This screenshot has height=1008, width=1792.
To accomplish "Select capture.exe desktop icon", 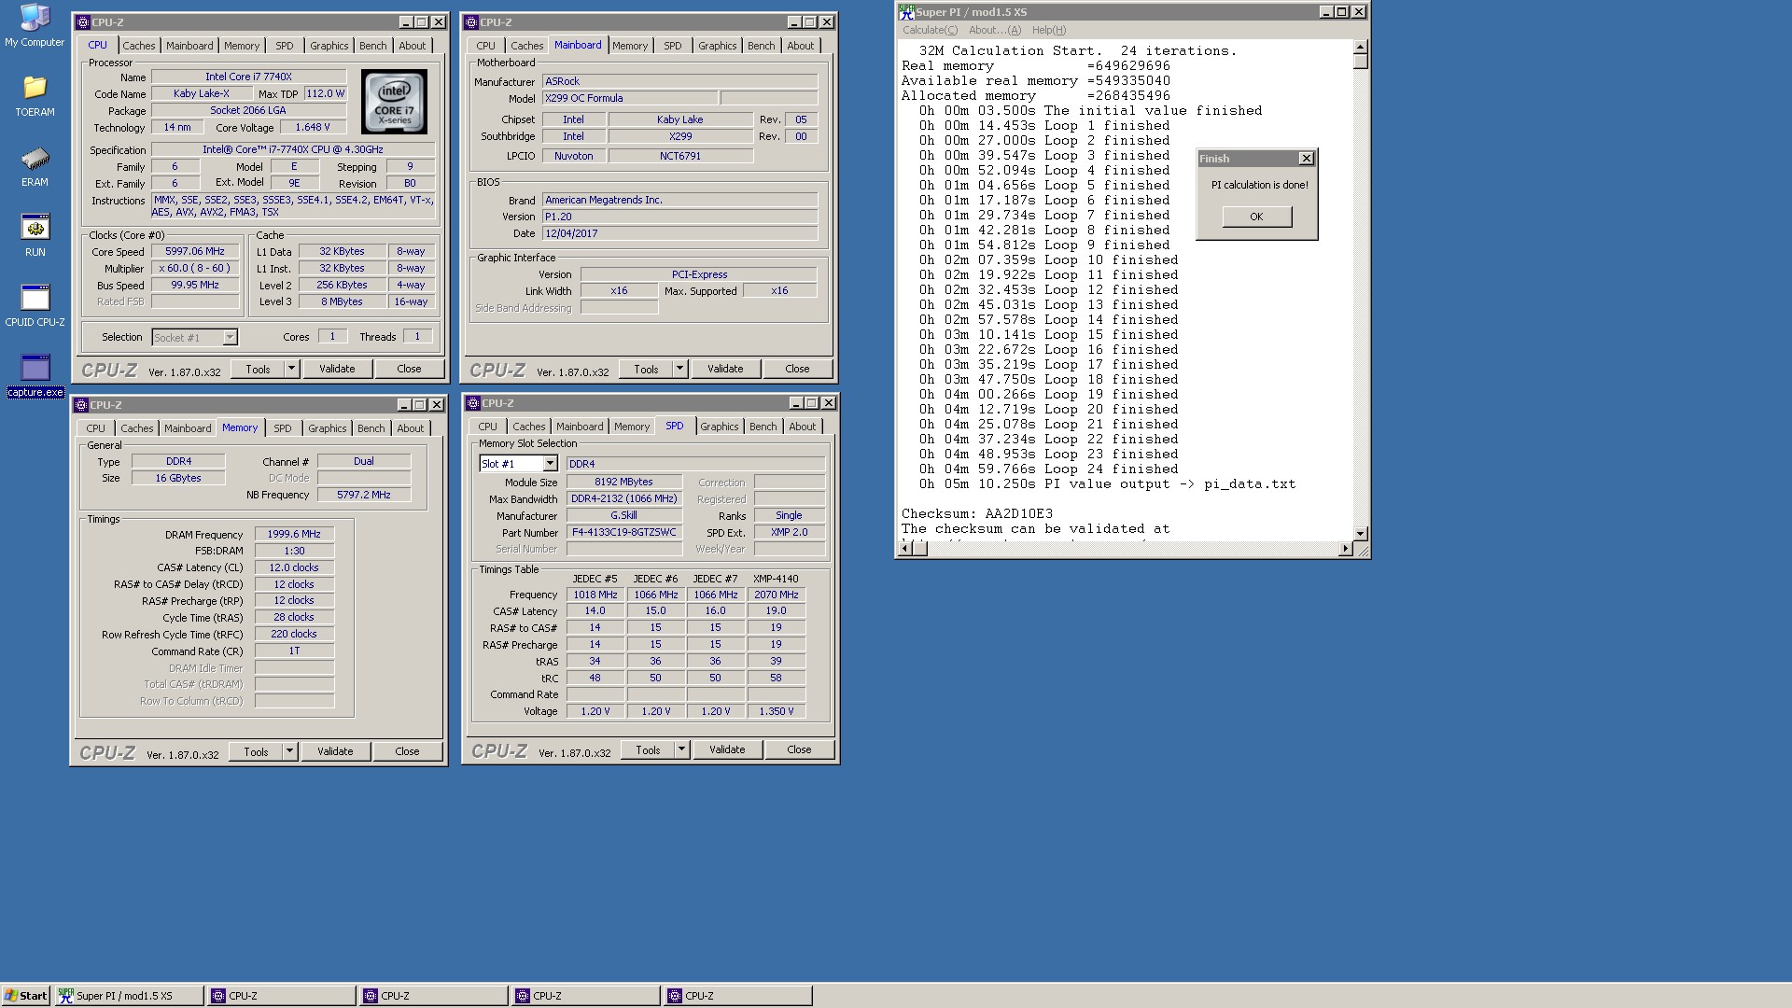I will click(35, 375).
